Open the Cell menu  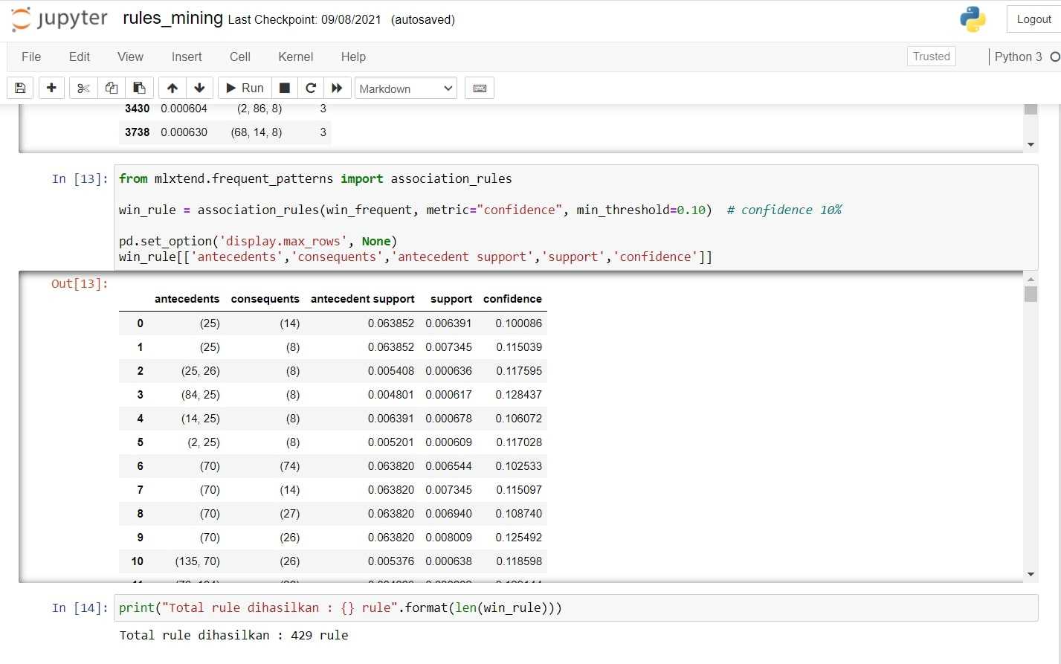[x=239, y=57]
